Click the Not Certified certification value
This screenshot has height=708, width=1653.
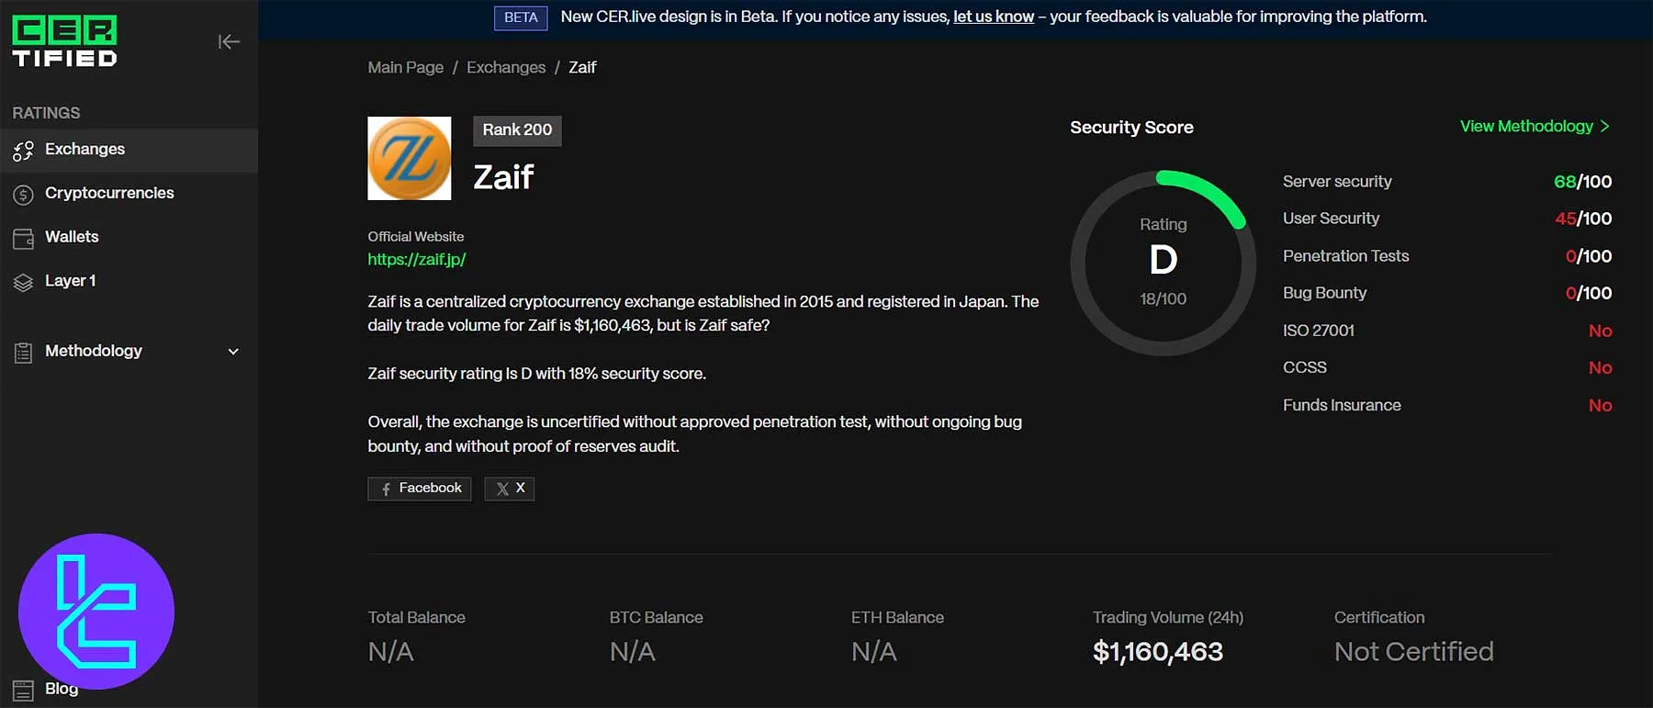1413,652
